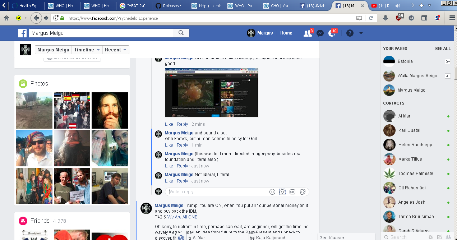
Task: Open sticker picker in reply box
Action: point(303,192)
